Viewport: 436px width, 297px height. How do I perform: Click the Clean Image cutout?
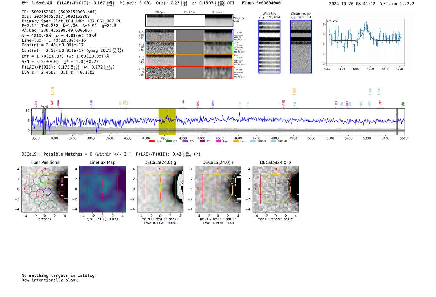[301, 46]
